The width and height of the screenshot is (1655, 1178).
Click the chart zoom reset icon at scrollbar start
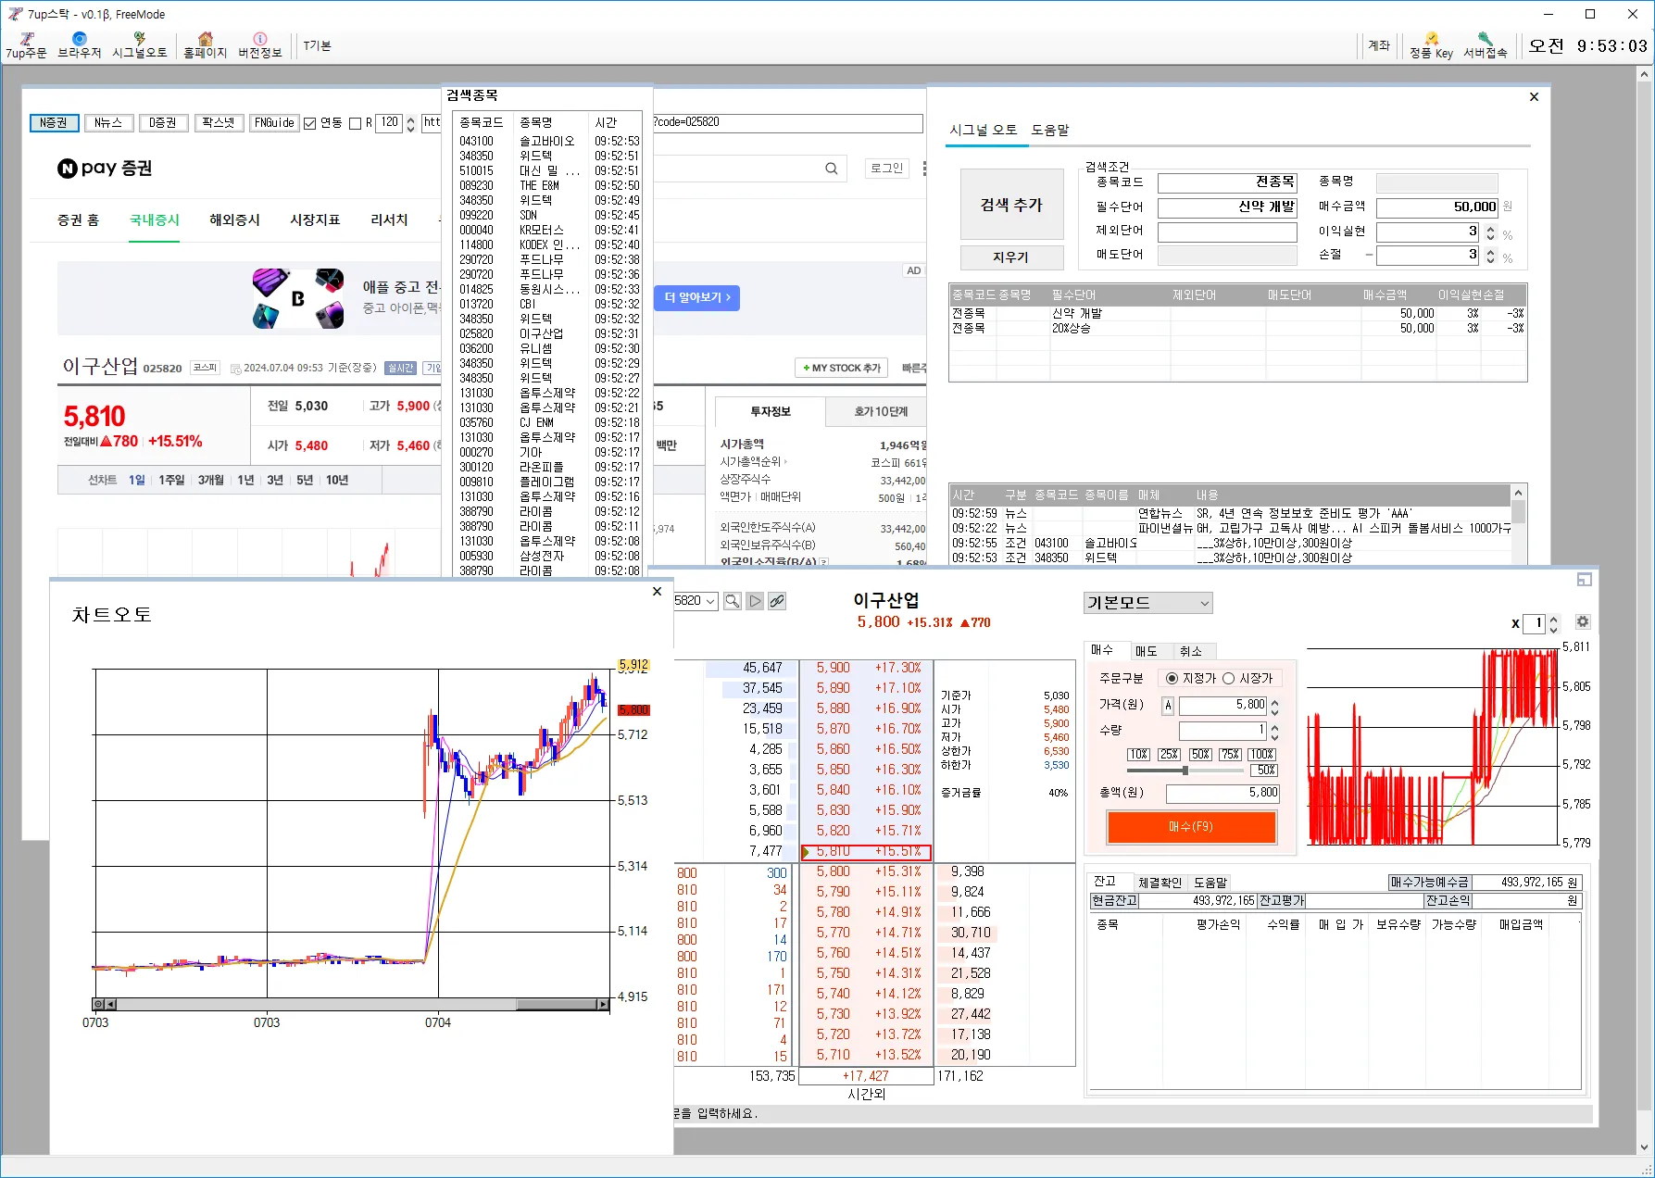98,1004
